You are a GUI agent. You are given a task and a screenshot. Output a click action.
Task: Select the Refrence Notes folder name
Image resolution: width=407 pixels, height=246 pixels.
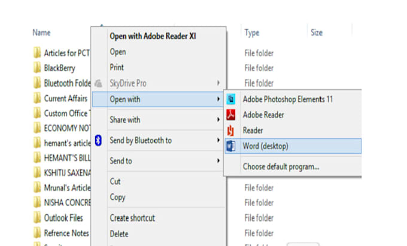point(66,233)
